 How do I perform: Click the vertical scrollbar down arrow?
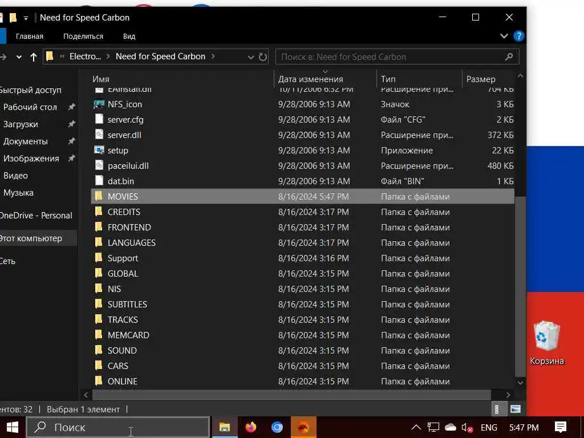click(520, 382)
